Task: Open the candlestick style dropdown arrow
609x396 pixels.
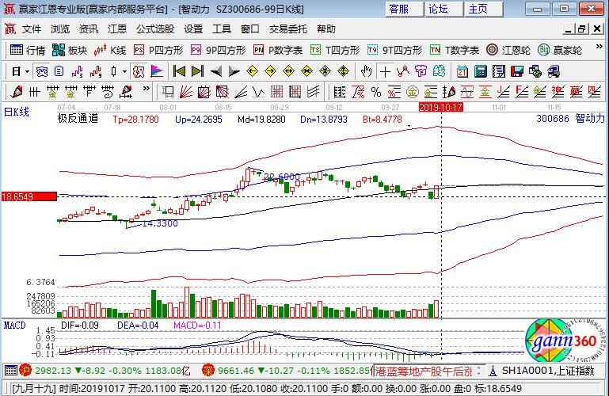Action: (x=124, y=71)
